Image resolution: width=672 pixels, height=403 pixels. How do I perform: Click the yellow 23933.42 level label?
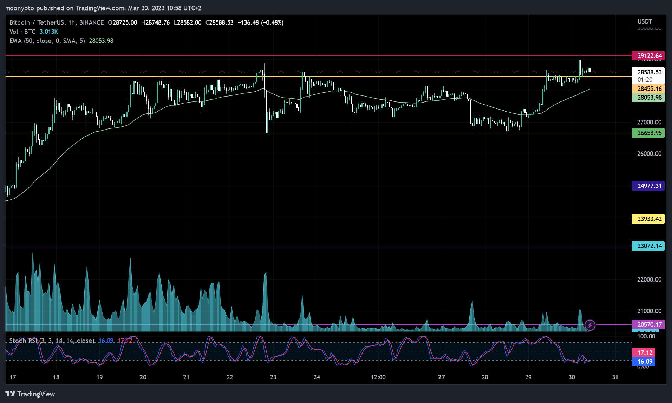648,219
